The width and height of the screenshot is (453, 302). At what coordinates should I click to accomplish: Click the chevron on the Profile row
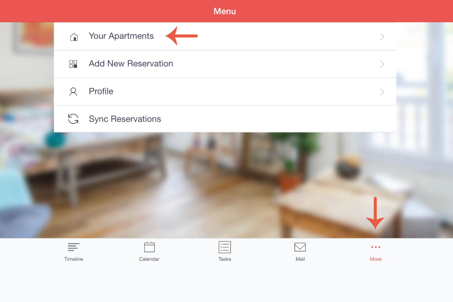382,92
